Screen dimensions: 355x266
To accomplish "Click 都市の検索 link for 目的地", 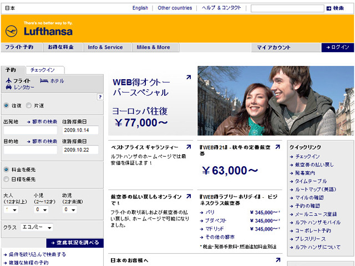I will point(42,141).
